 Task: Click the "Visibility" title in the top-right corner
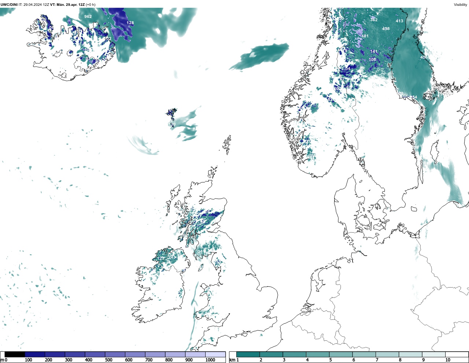pyautogui.click(x=461, y=5)
